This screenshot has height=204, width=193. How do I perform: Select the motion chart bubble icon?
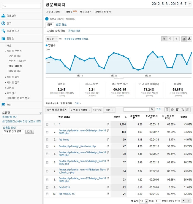(x=189, y=39)
